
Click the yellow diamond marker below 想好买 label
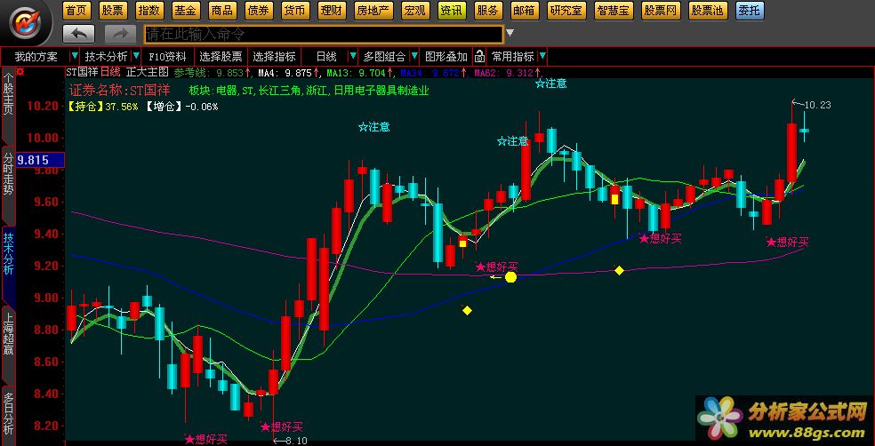tap(467, 311)
